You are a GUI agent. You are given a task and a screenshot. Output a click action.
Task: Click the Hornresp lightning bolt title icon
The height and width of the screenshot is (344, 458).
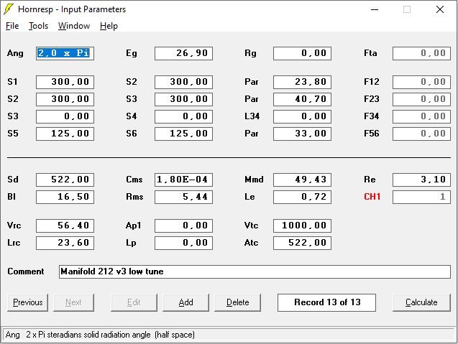9,9
